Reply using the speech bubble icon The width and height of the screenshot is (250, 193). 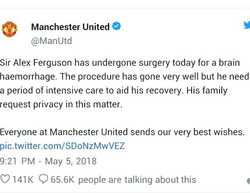(44, 179)
